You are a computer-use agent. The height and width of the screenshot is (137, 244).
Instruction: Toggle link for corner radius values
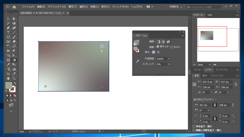coord(215,119)
